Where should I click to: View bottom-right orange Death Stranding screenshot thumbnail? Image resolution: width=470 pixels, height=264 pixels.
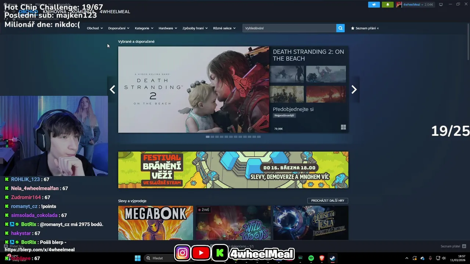(x=326, y=94)
